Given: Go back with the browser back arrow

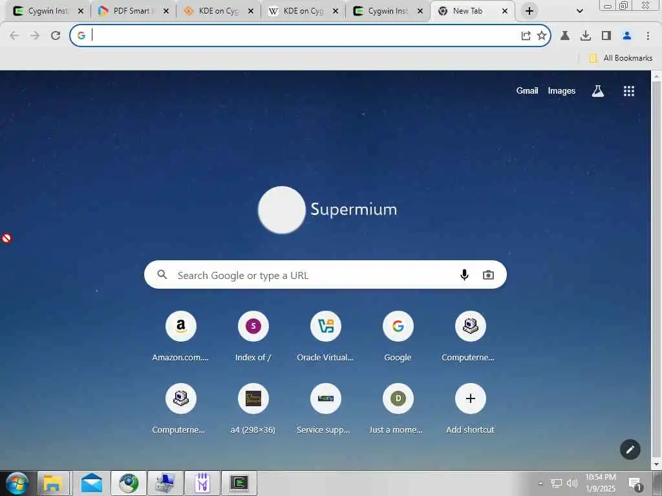Looking at the screenshot, I should [x=14, y=36].
